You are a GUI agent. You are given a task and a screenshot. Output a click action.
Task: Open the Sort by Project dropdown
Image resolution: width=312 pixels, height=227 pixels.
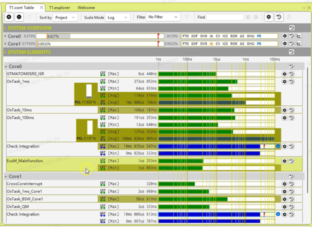tap(65, 17)
